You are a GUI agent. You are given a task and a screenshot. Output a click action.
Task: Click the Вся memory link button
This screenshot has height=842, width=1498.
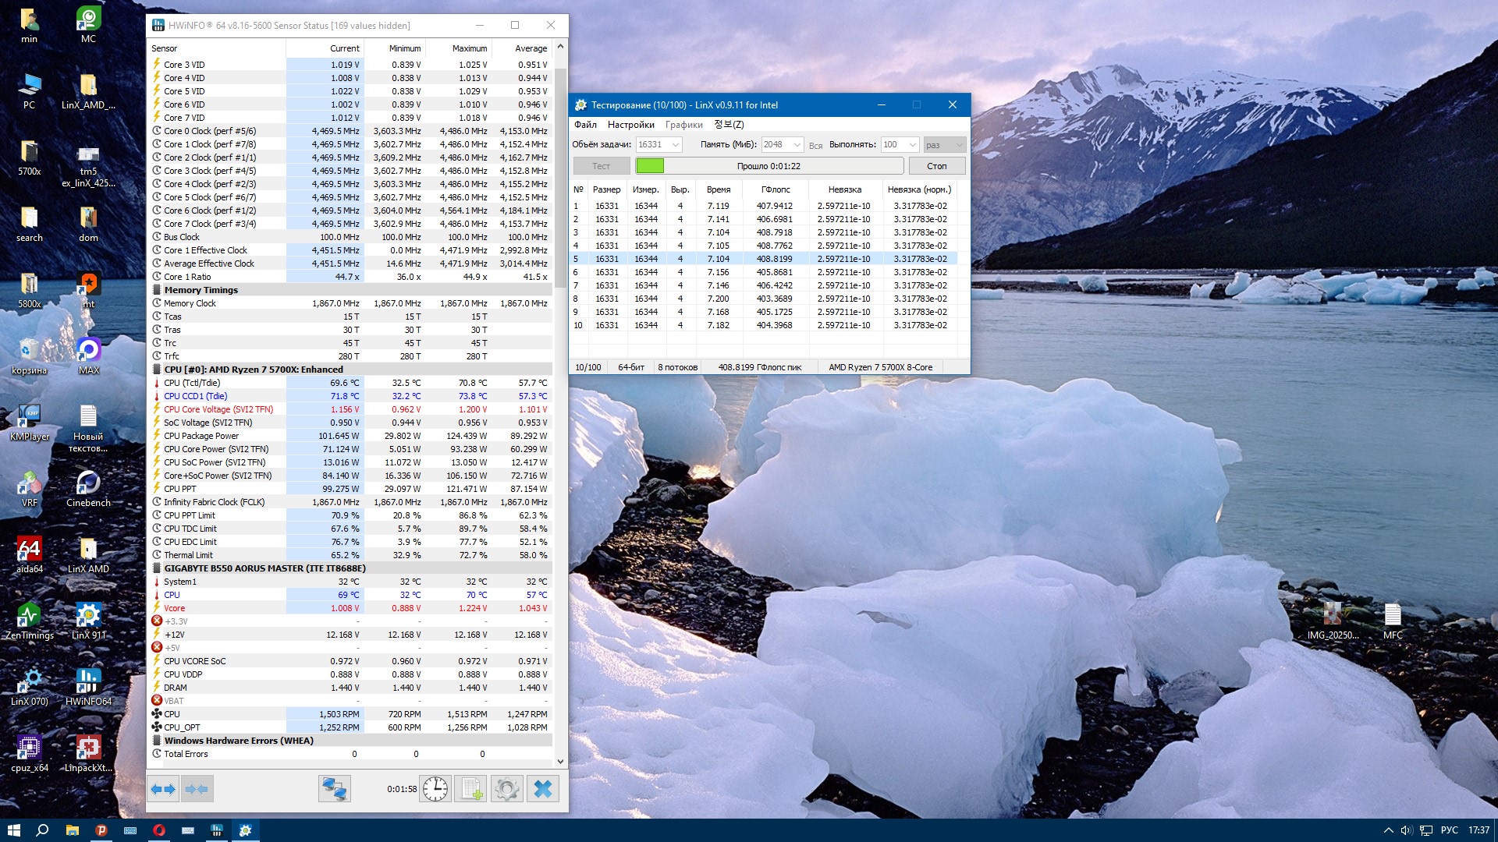815,146
